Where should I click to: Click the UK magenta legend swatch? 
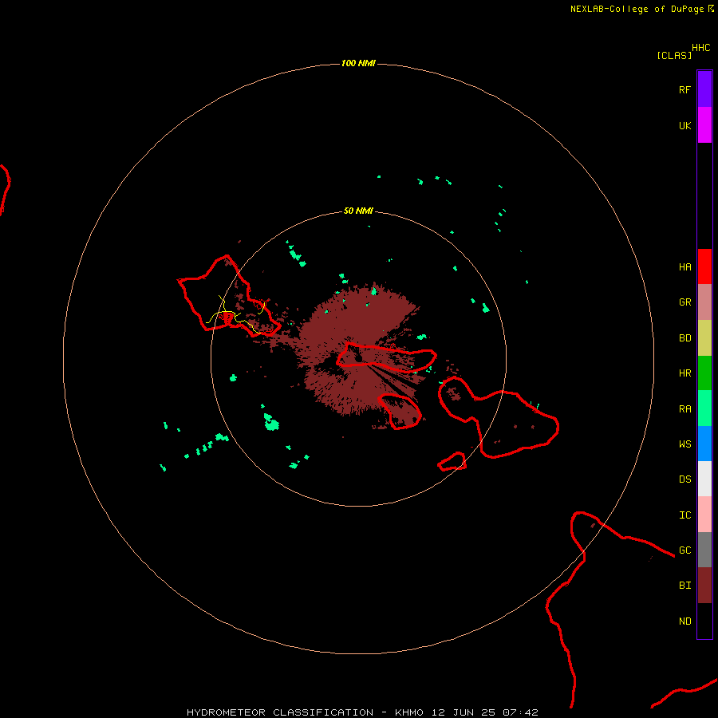[704, 125]
